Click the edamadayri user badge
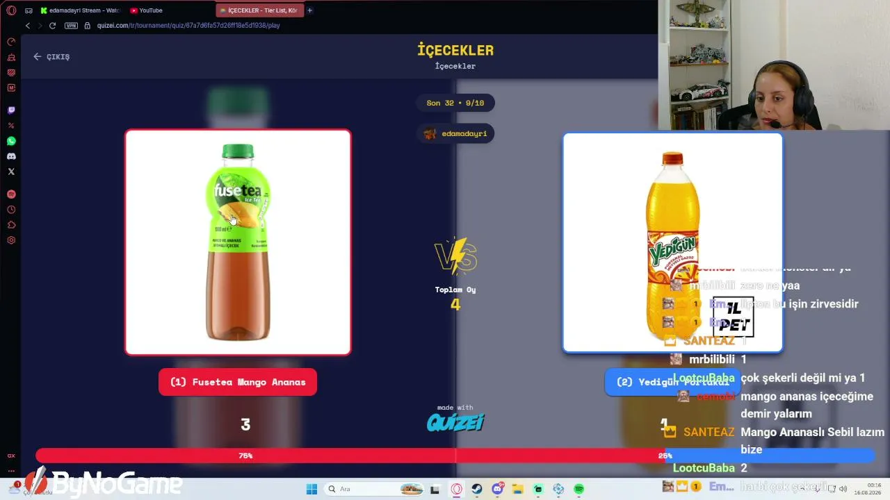 pyautogui.click(x=455, y=133)
